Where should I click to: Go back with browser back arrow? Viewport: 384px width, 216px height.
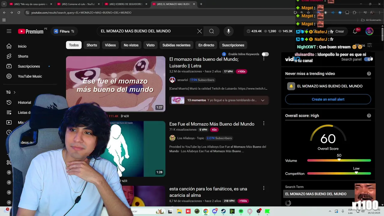click(4, 13)
